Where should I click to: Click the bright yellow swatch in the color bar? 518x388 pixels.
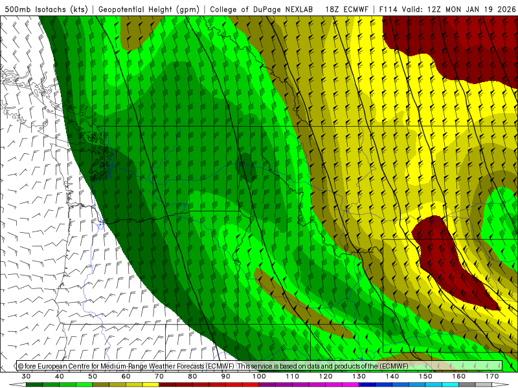[151, 385]
